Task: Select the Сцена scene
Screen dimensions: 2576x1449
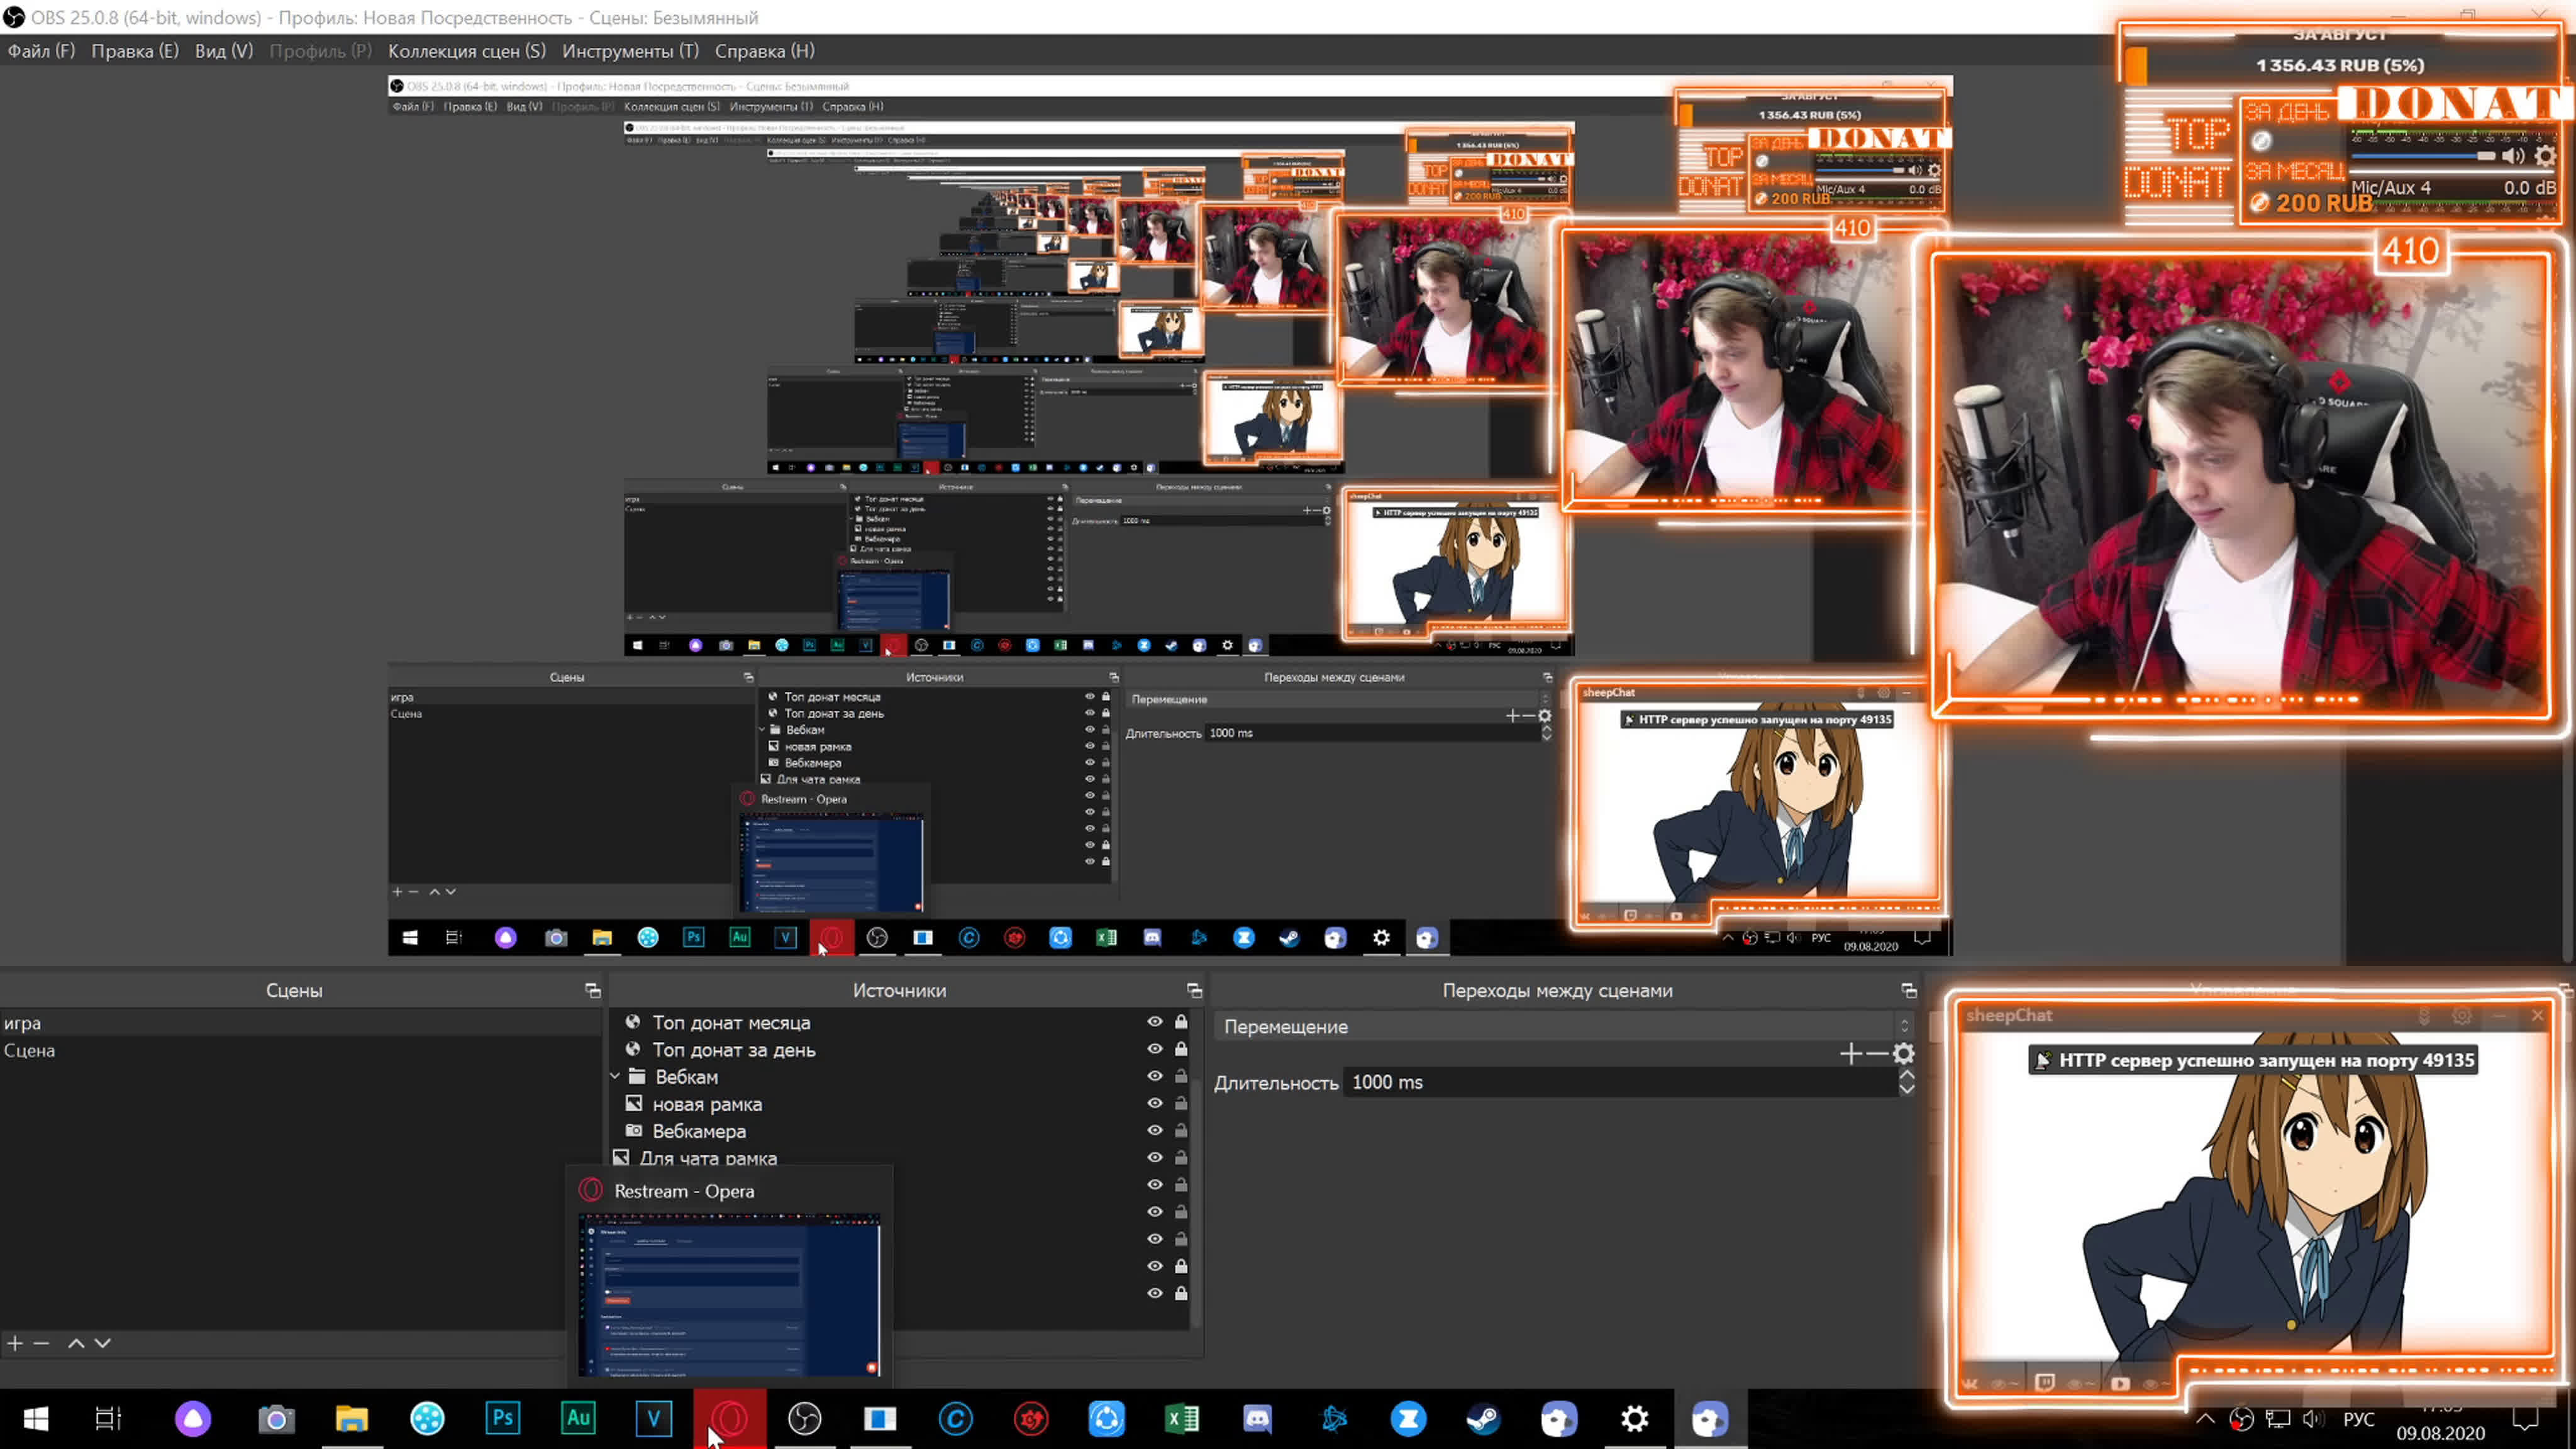Action: point(300,1050)
